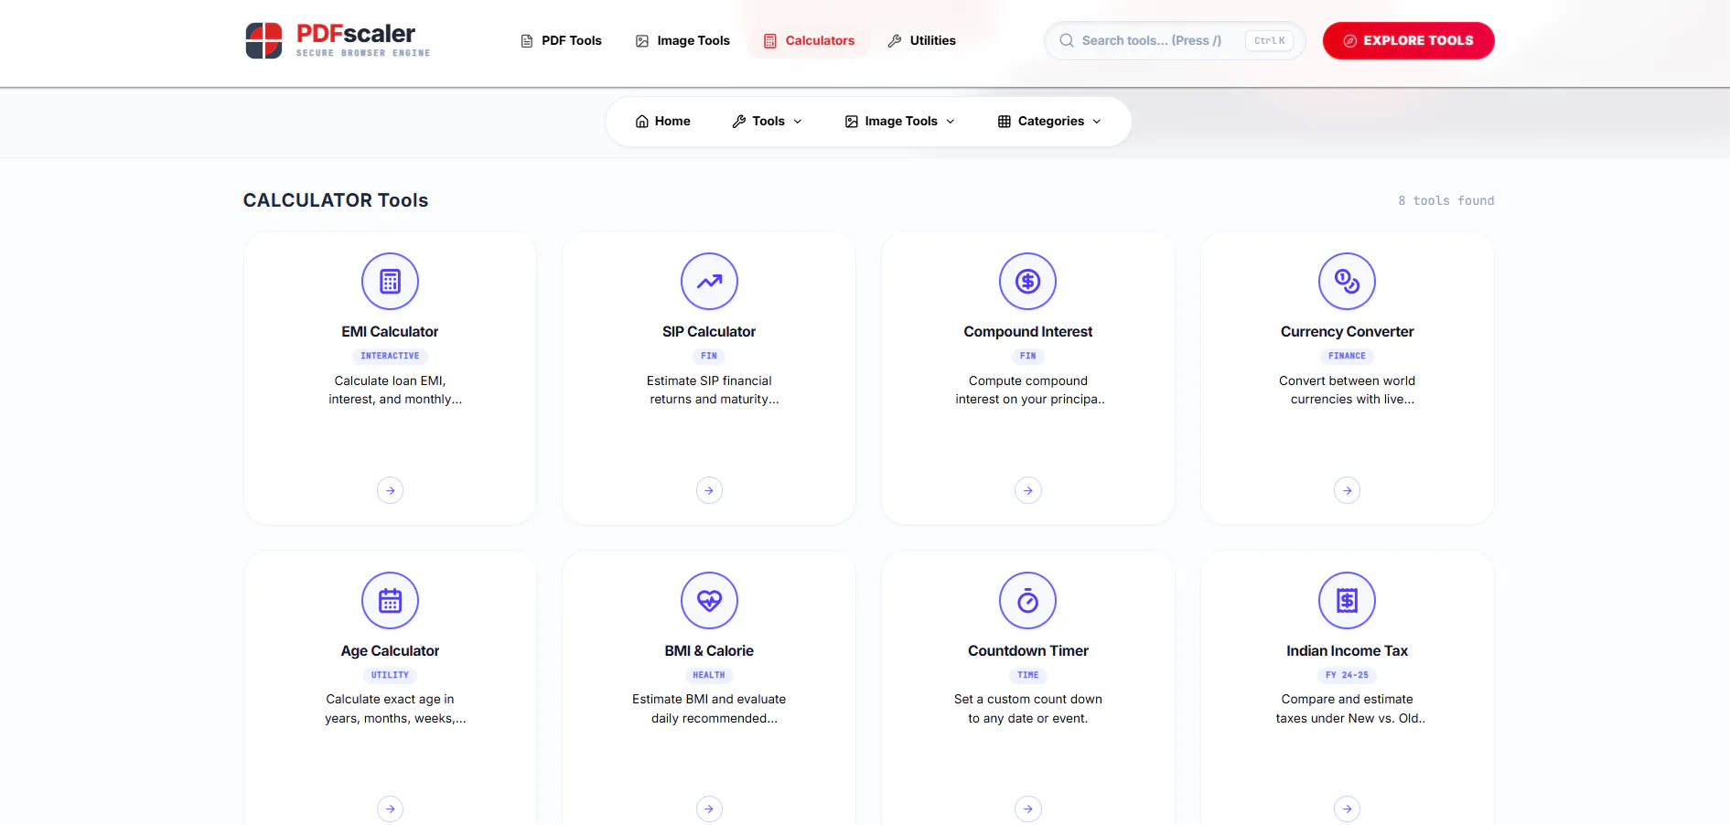
Task: Go to Home in secondary nav
Action: 662,122
